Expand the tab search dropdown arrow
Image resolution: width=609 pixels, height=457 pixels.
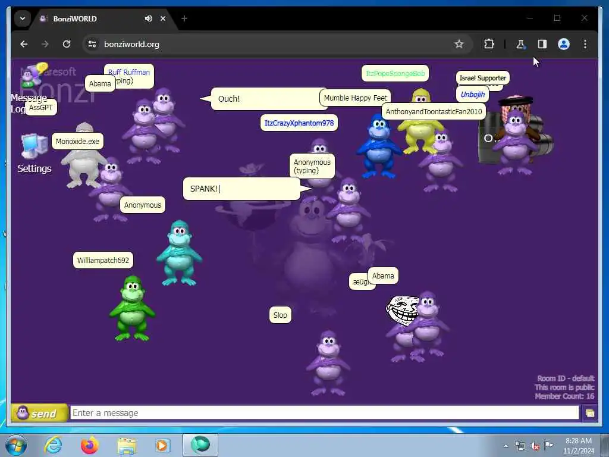(x=23, y=18)
